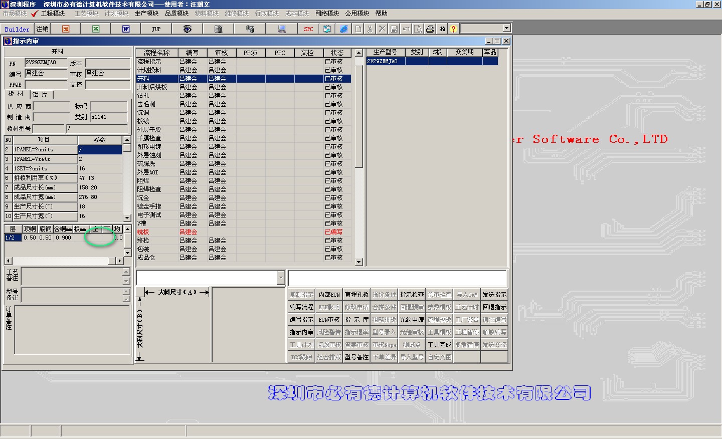Open the SPC toolbar button
Image resolution: width=722 pixels, height=439 pixels.
pos(308,29)
